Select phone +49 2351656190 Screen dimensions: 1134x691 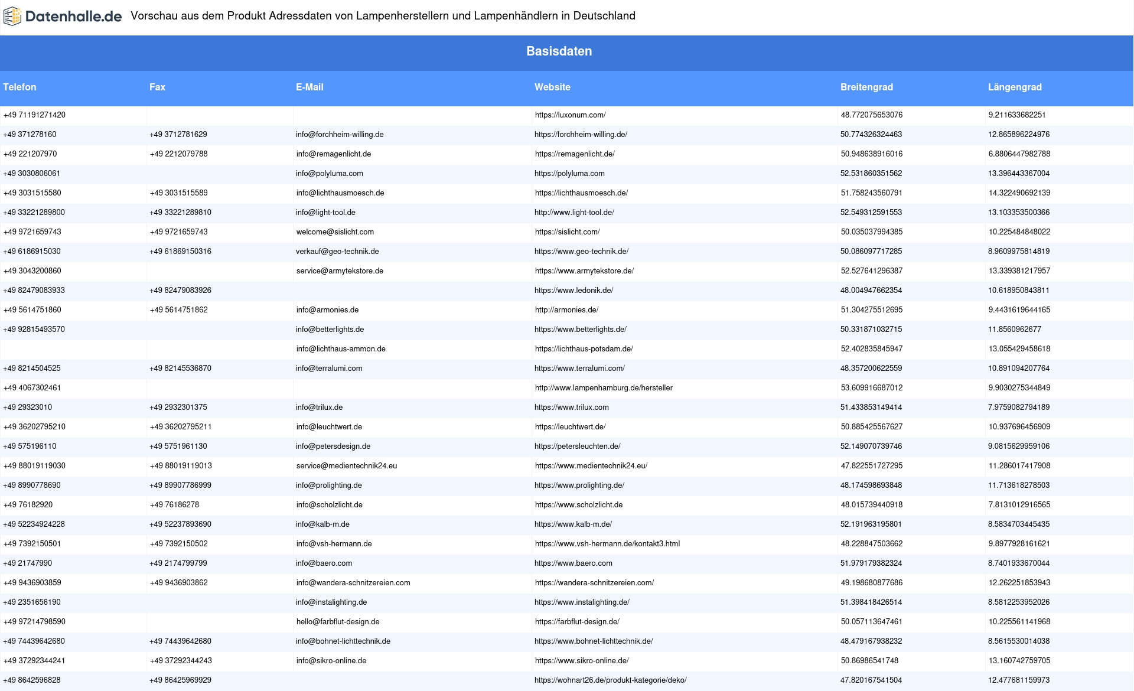tap(32, 602)
